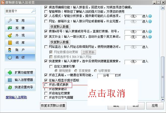Click hotkey field for 人名模式

133,16
